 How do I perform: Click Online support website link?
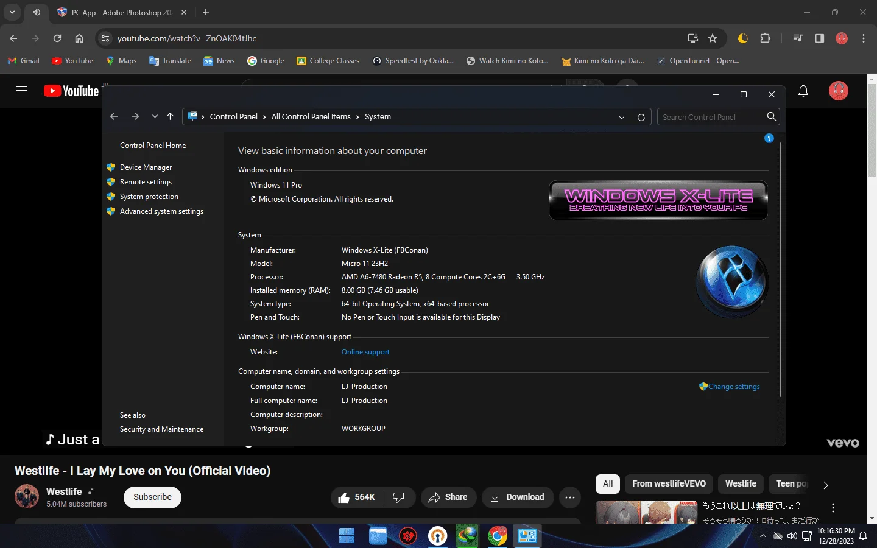365,352
